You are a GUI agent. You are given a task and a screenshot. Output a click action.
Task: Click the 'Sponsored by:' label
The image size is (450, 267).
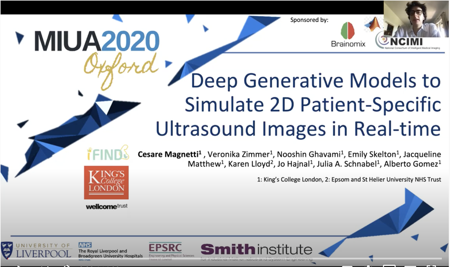click(x=309, y=20)
